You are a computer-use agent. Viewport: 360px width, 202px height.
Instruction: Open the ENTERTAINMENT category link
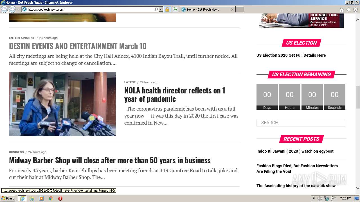coord(22,38)
